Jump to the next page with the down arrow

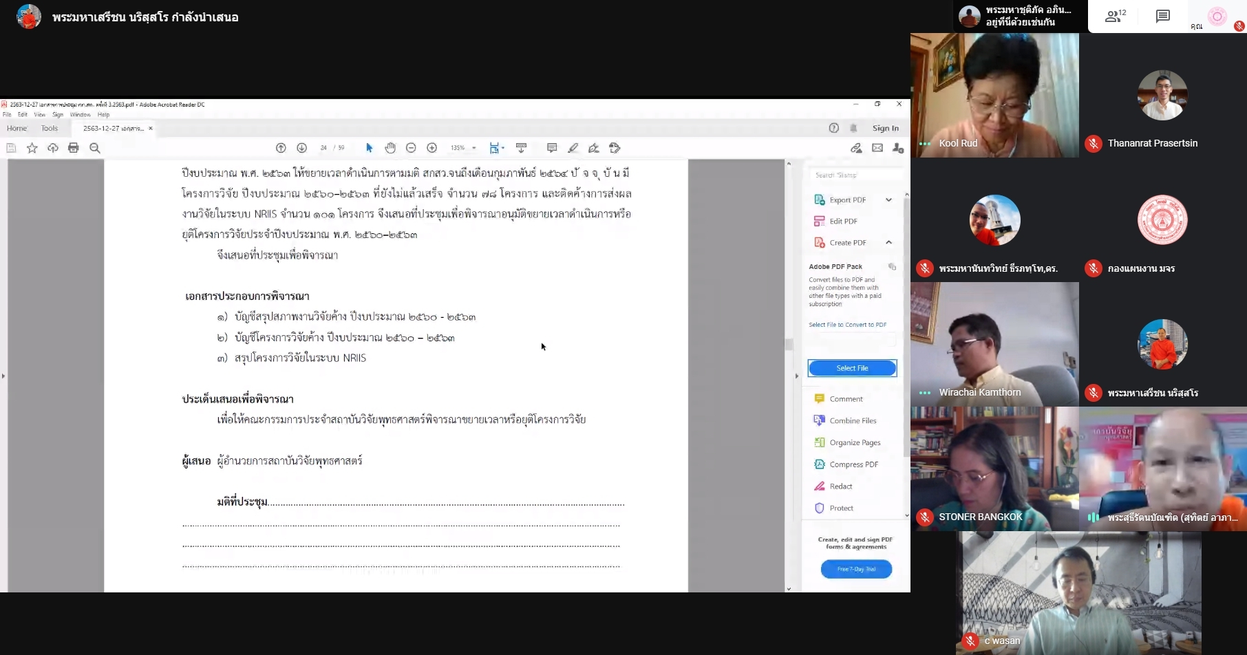(301, 148)
